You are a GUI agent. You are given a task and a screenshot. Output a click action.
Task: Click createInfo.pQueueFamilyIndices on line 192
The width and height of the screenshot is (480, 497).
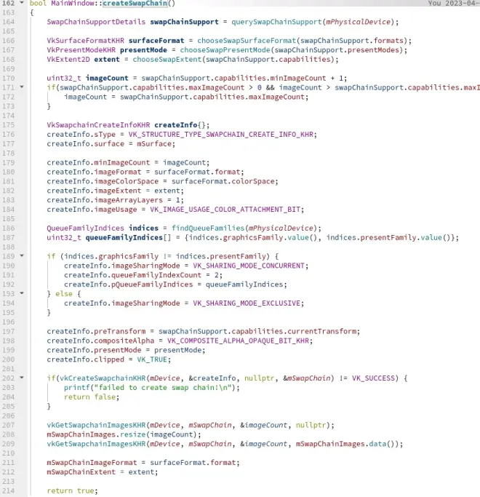coord(128,285)
